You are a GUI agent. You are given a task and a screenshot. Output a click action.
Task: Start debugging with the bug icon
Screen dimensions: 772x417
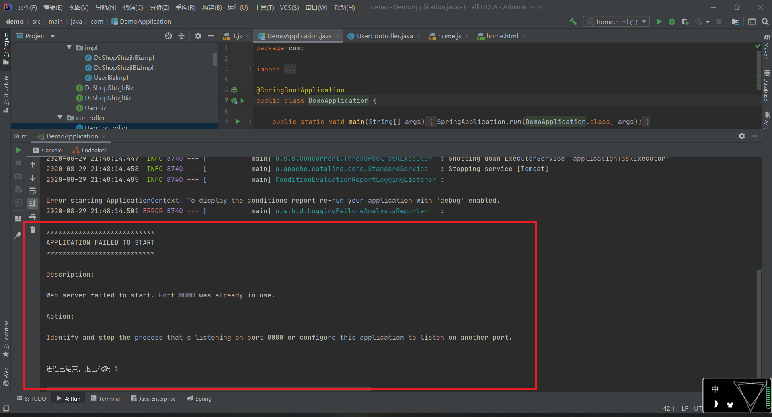click(x=671, y=22)
